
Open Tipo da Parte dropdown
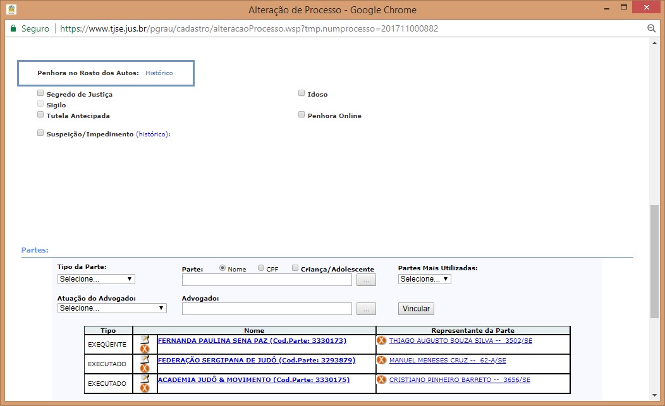[96, 279]
